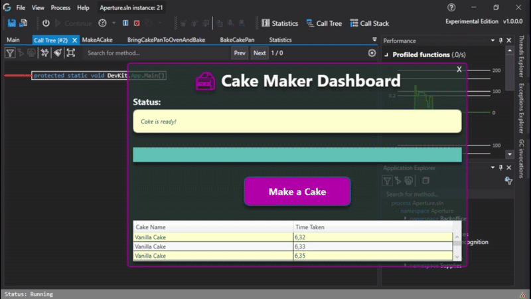The height and width of the screenshot is (299, 531).
Task: Switch to the MakeACake tab
Action: pos(98,40)
